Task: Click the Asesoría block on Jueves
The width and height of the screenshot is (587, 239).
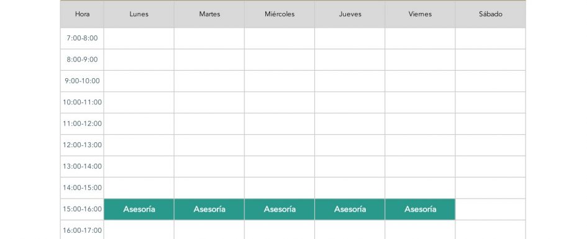Action: [350, 209]
